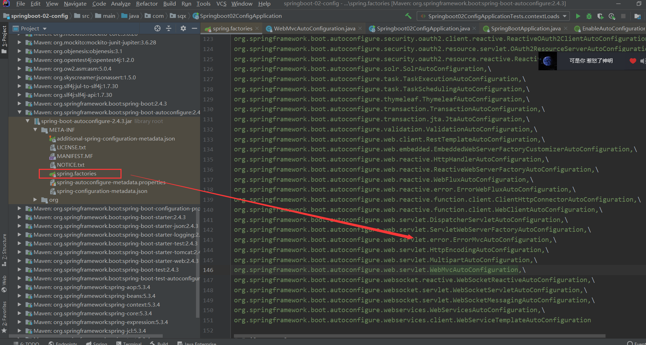
Task: Click WebMvcAutoConfiguration text on line 146
Action: (474, 270)
